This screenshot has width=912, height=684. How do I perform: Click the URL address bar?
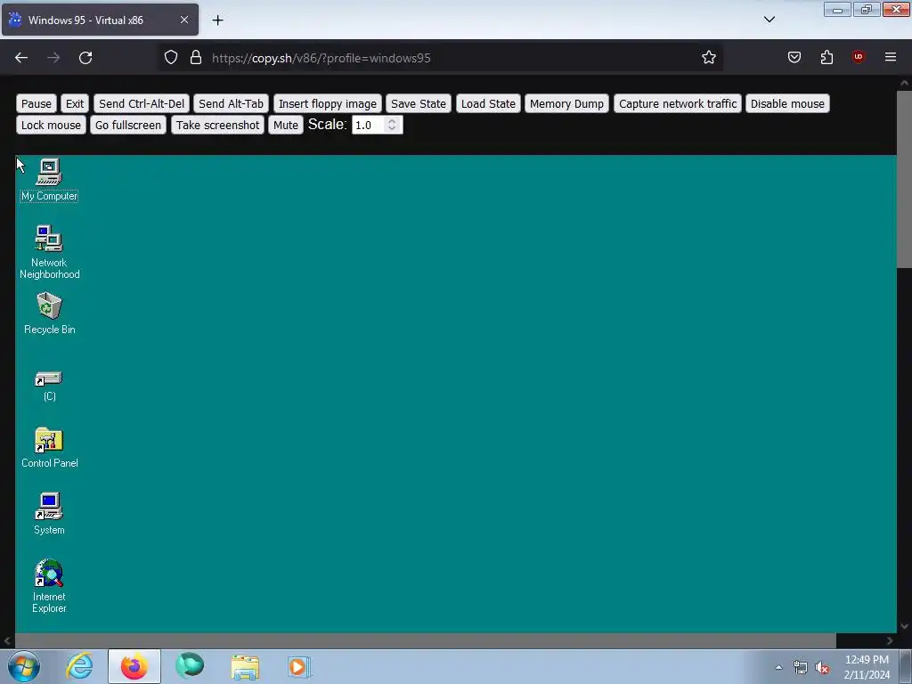pos(442,58)
